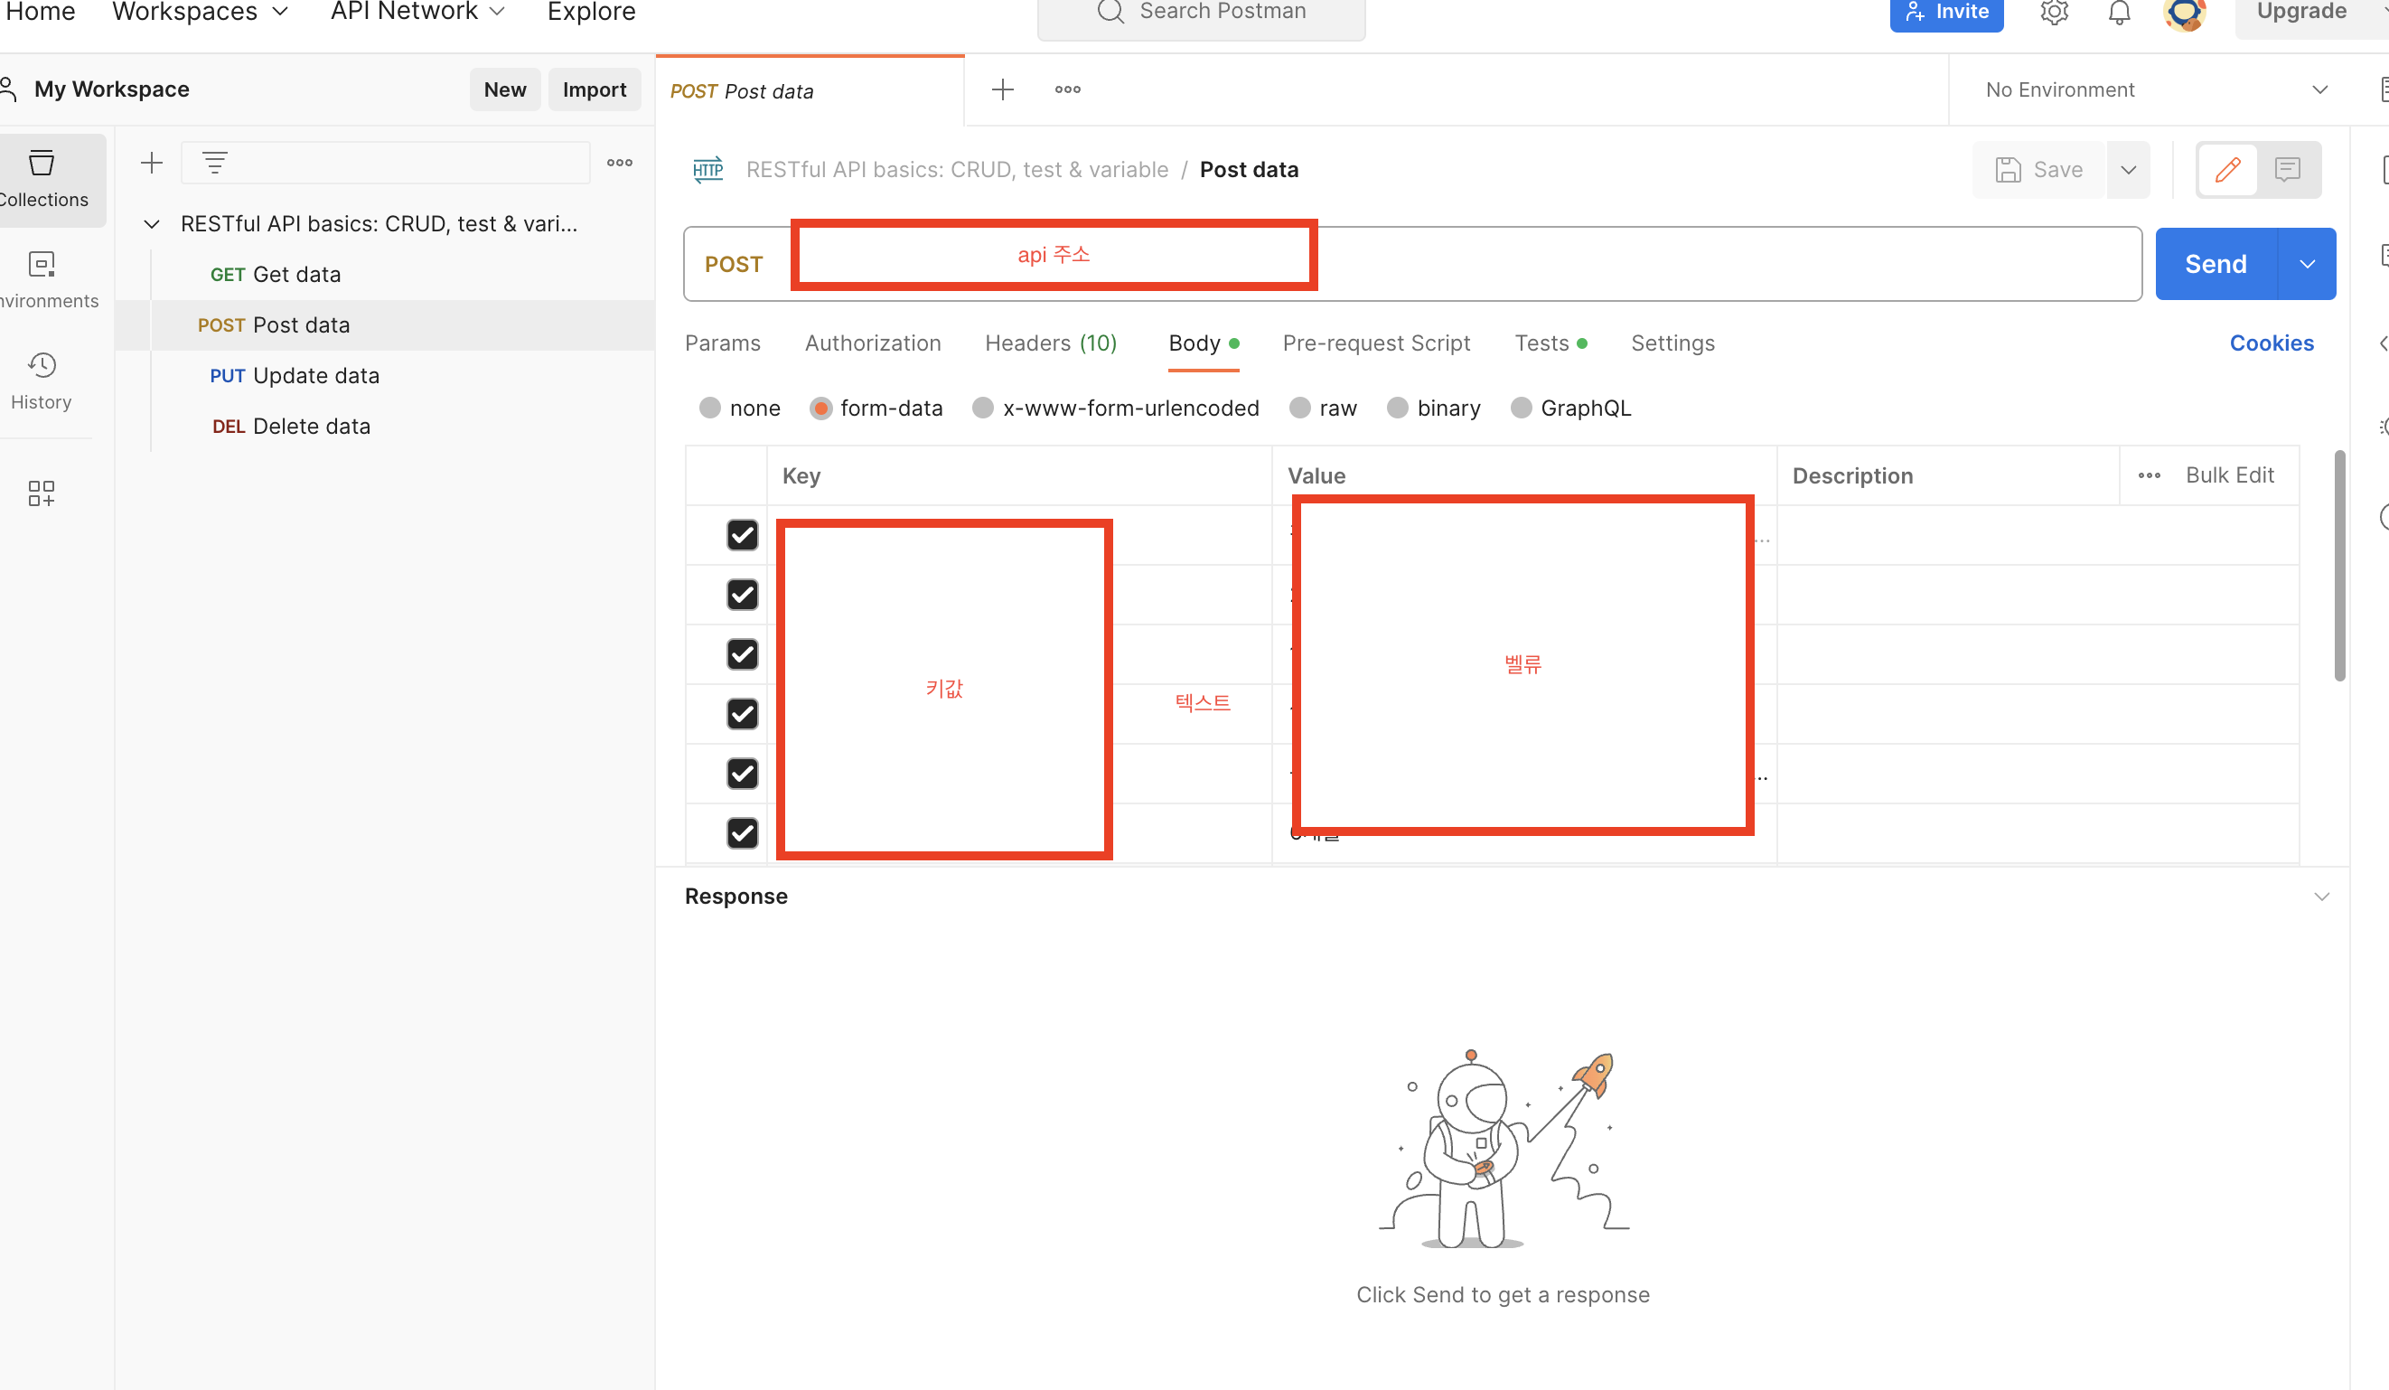
Task: Click the plus to open new tab
Action: pos(1002,89)
